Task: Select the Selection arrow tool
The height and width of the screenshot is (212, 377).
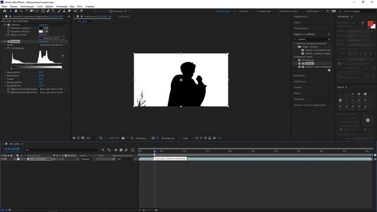Action: [11, 11]
